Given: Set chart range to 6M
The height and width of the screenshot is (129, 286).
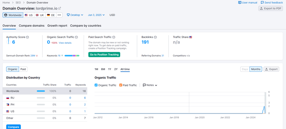Looking at the screenshot, I should point(103,69).
